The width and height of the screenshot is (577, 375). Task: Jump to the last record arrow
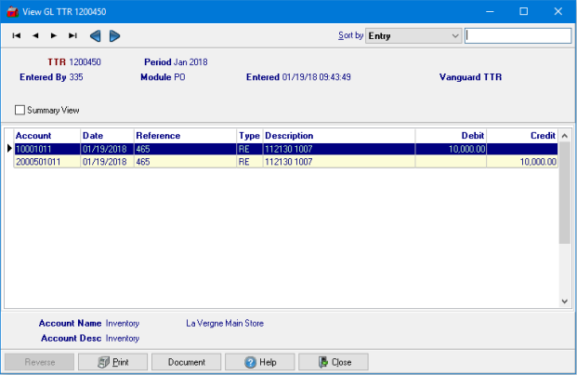point(72,36)
